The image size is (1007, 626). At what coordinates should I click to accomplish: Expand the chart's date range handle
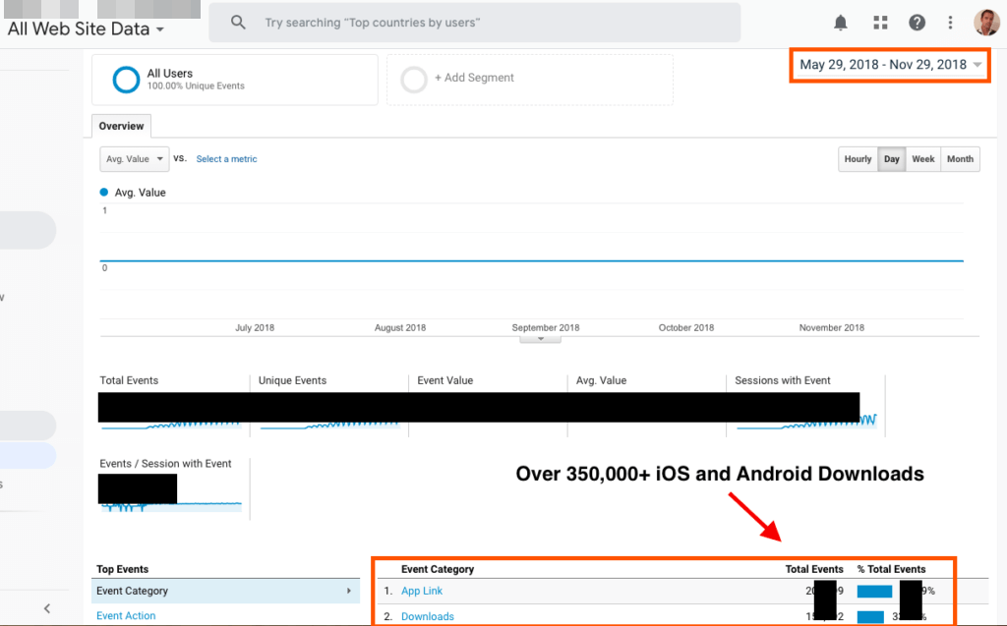(x=541, y=339)
